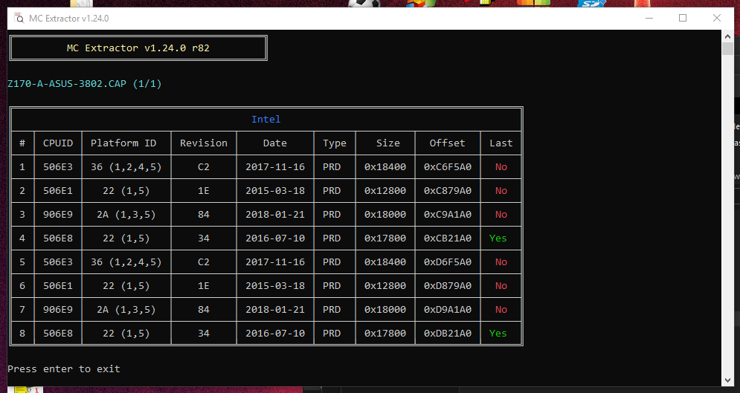Click offset value '0xC6F5A0'
This screenshot has height=393, width=740.
[448, 167]
